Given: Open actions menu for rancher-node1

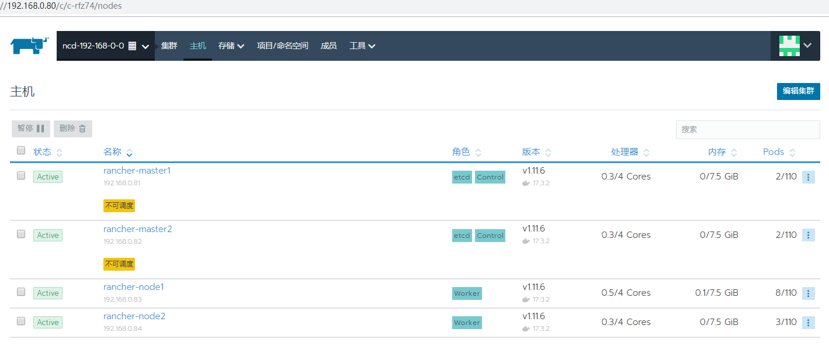Looking at the screenshot, I should click(809, 293).
